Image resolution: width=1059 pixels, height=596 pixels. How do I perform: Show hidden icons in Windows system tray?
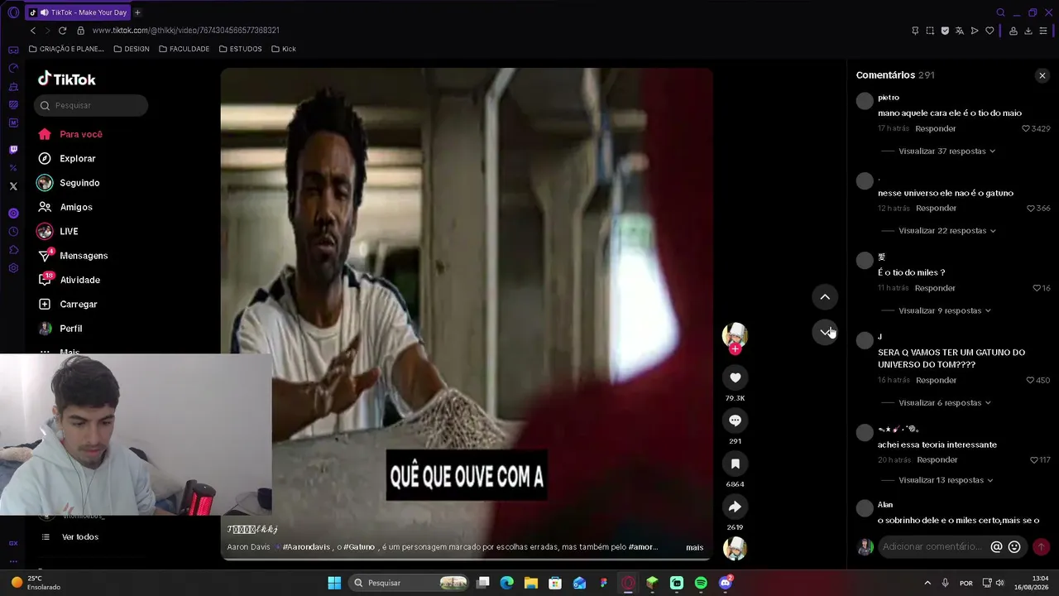[x=927, y=583]
